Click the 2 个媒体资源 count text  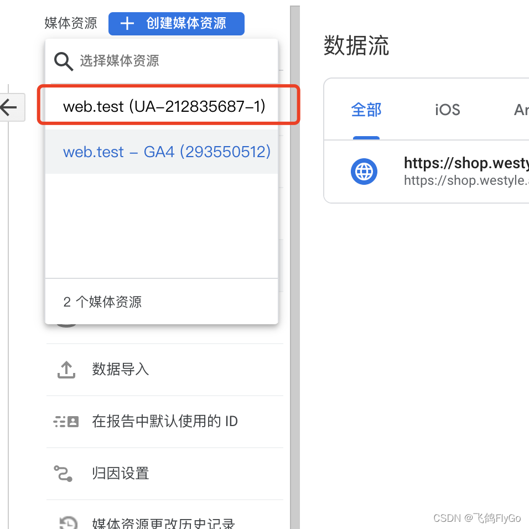tap(102, 302)
